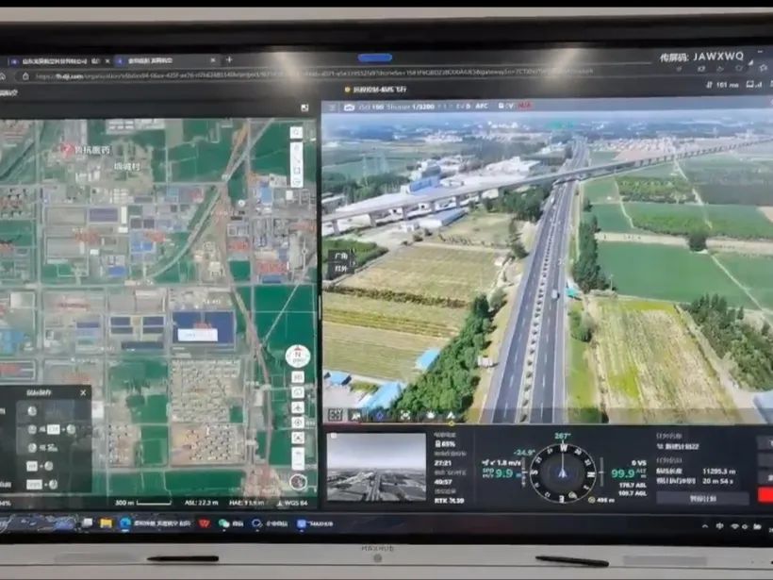Open the white dropdown in panel's second row
773x580 pixels.
[x=54, y=429]
